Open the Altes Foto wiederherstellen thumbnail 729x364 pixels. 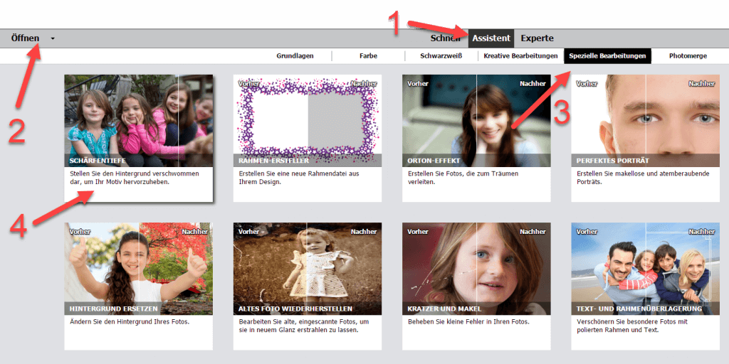click(308, 269)
